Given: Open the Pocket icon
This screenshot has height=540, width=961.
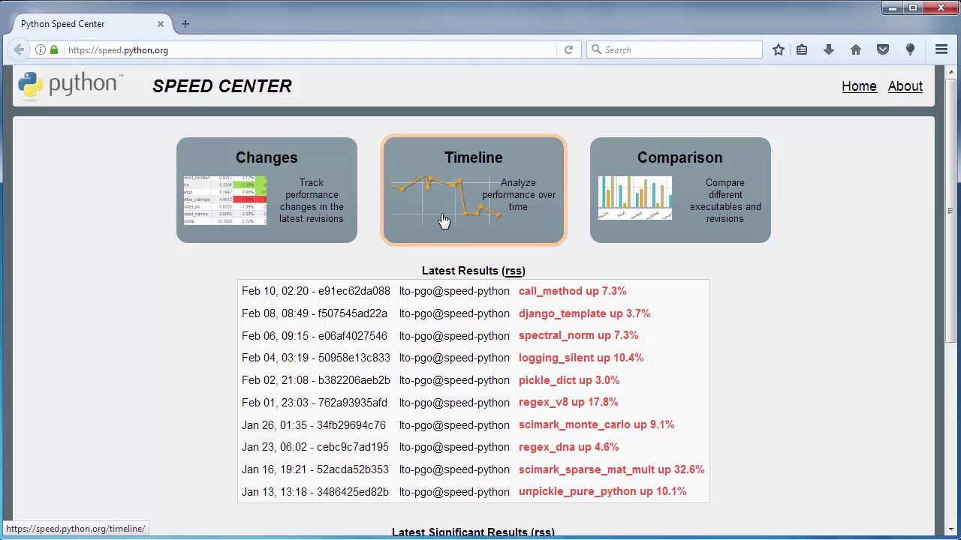Looking at the screenshot, I should click(x=883, y=49).
